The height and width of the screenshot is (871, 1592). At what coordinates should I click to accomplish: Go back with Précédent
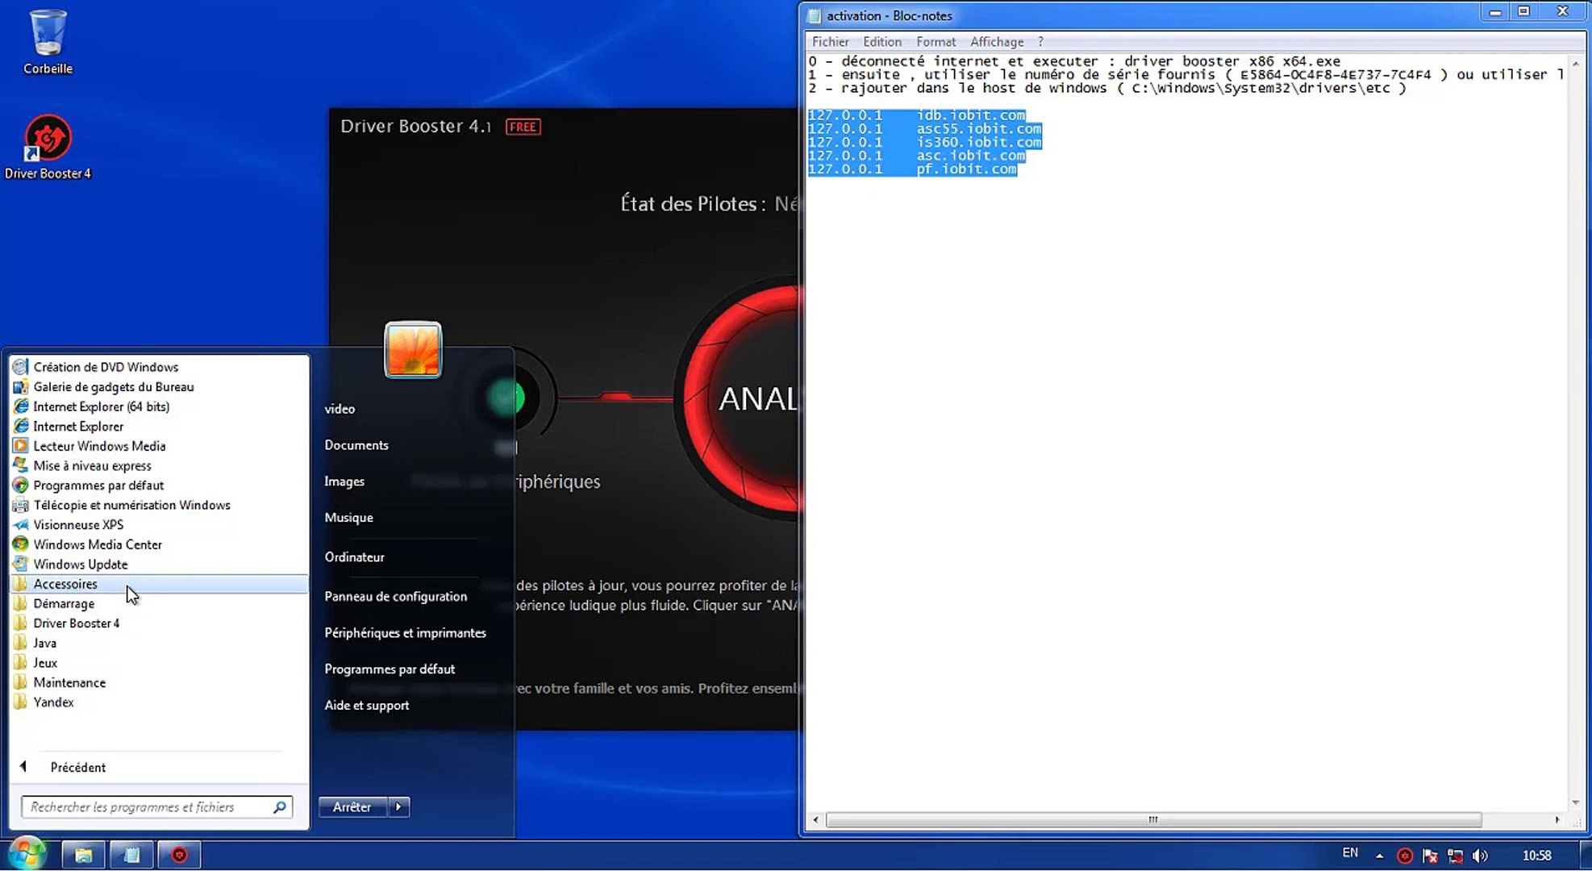click(77, 767)
